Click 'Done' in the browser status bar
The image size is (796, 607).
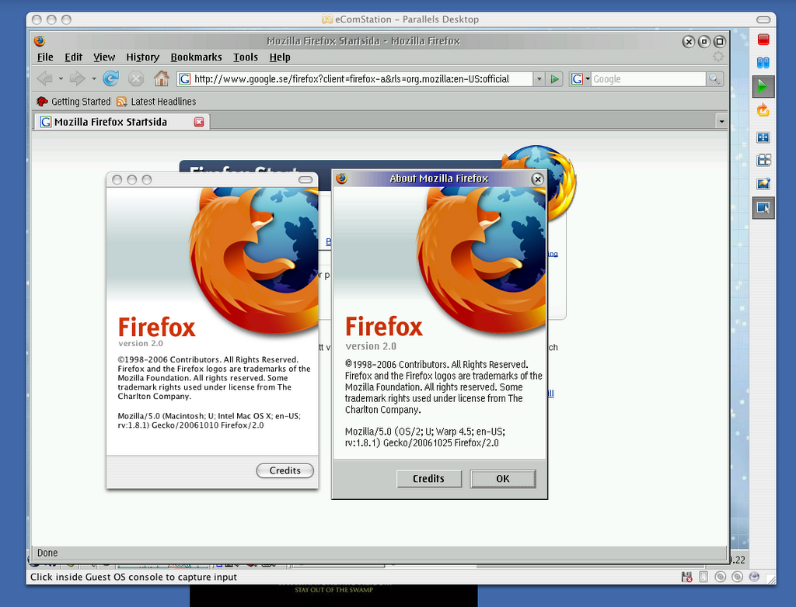(47, 553)
